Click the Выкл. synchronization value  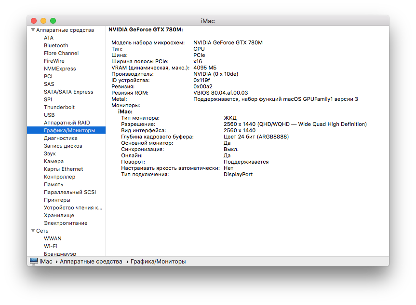pyautogui.click(x=231, y=149)
